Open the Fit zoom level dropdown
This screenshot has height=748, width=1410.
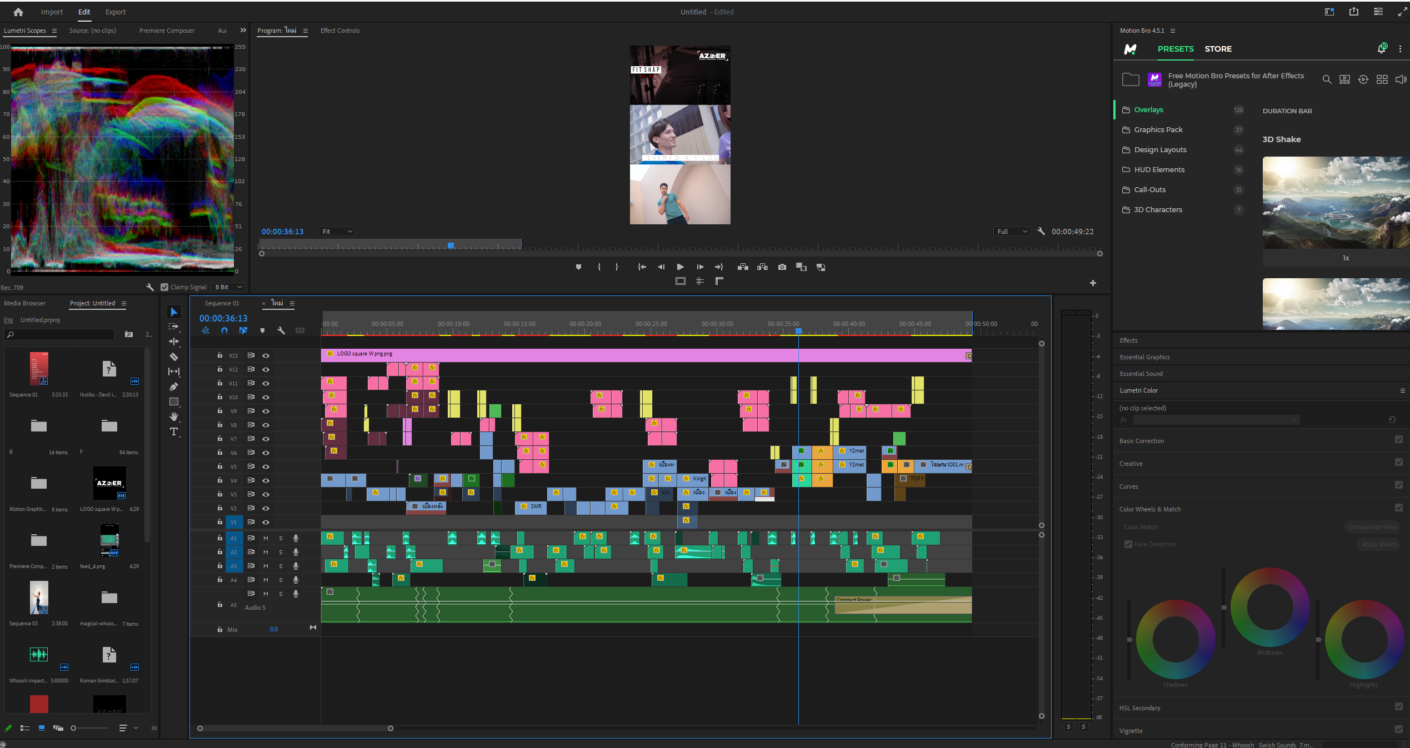coord(337,232)
